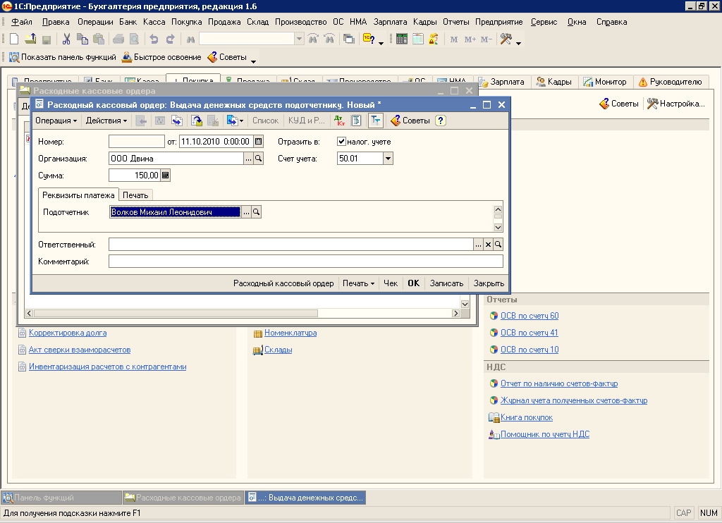Open the Операция dropdown menu
Screen dimensions: 722x523
(56, 121)
